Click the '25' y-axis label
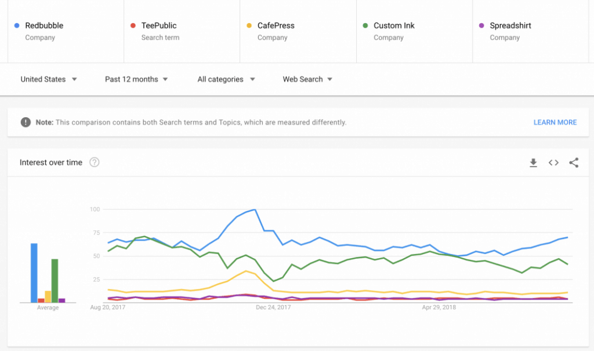 (96, 280)
